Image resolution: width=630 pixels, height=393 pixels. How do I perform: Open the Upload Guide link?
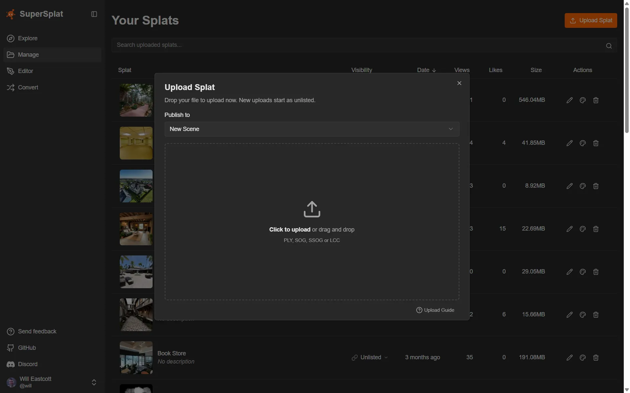pos(435,310)
